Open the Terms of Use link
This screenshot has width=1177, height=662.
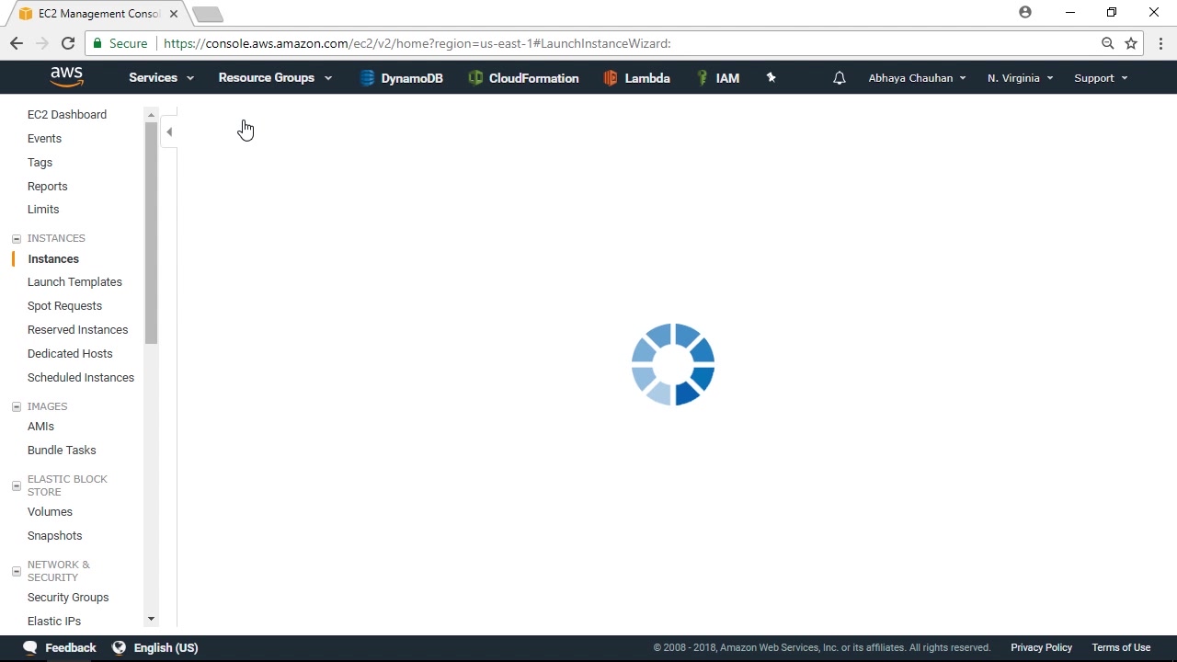click(1121, 647)
